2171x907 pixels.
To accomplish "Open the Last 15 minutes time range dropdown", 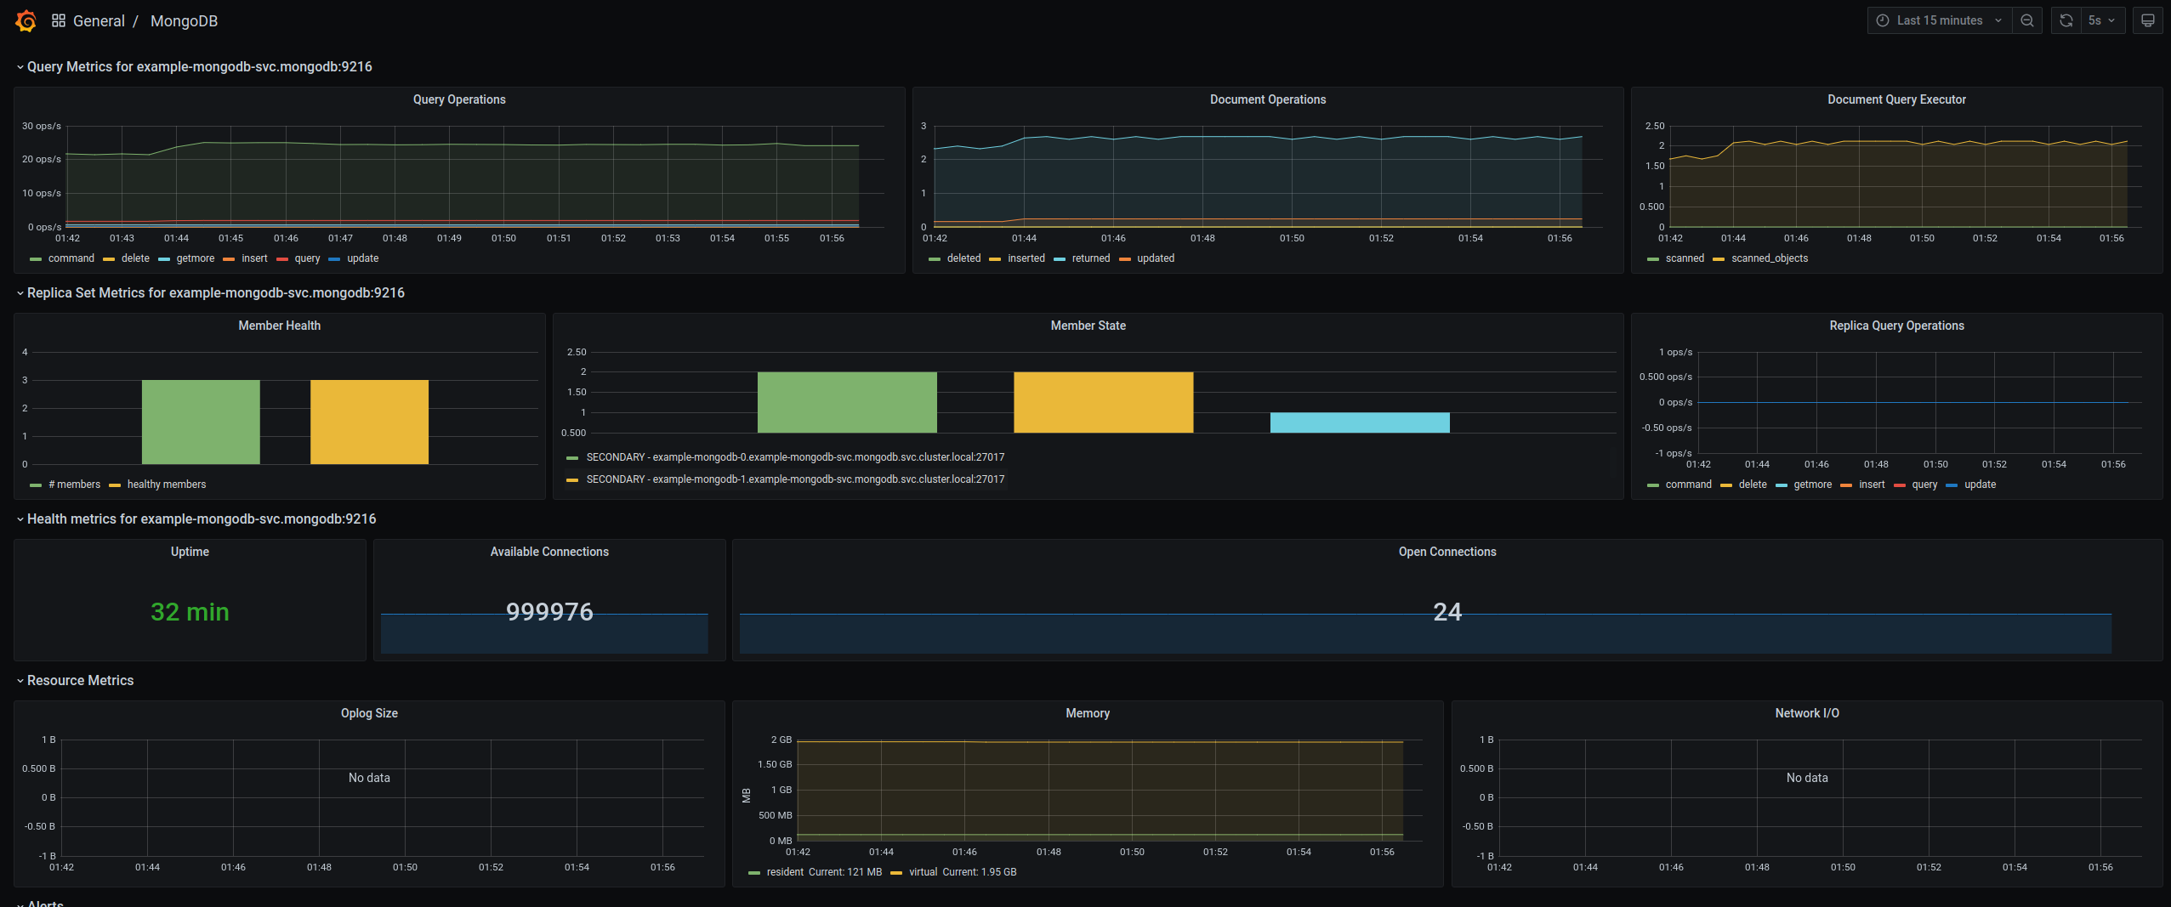I will (x=1940, y=20).
